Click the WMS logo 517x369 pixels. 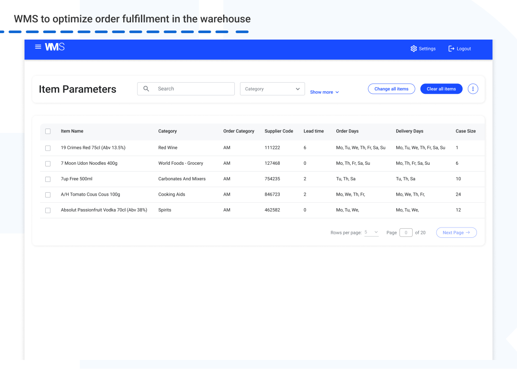coord(54,46)
